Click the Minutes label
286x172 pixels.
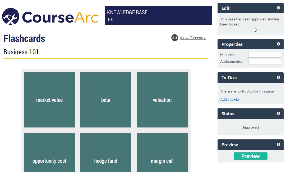point(227,55)
